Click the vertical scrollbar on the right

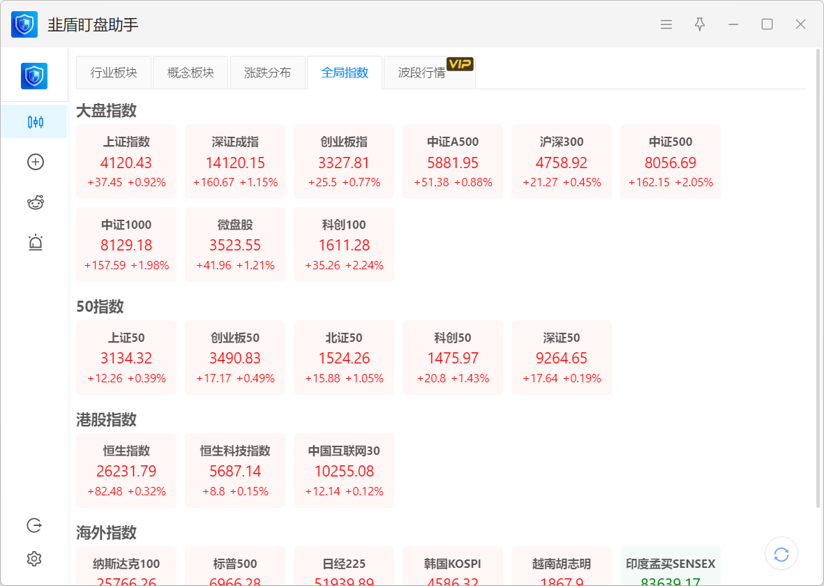click(818, 279)
